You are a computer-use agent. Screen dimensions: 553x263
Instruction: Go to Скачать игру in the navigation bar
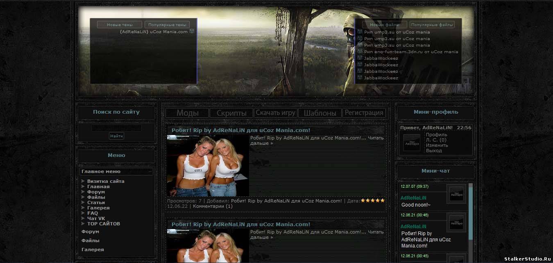coord(276,113)
